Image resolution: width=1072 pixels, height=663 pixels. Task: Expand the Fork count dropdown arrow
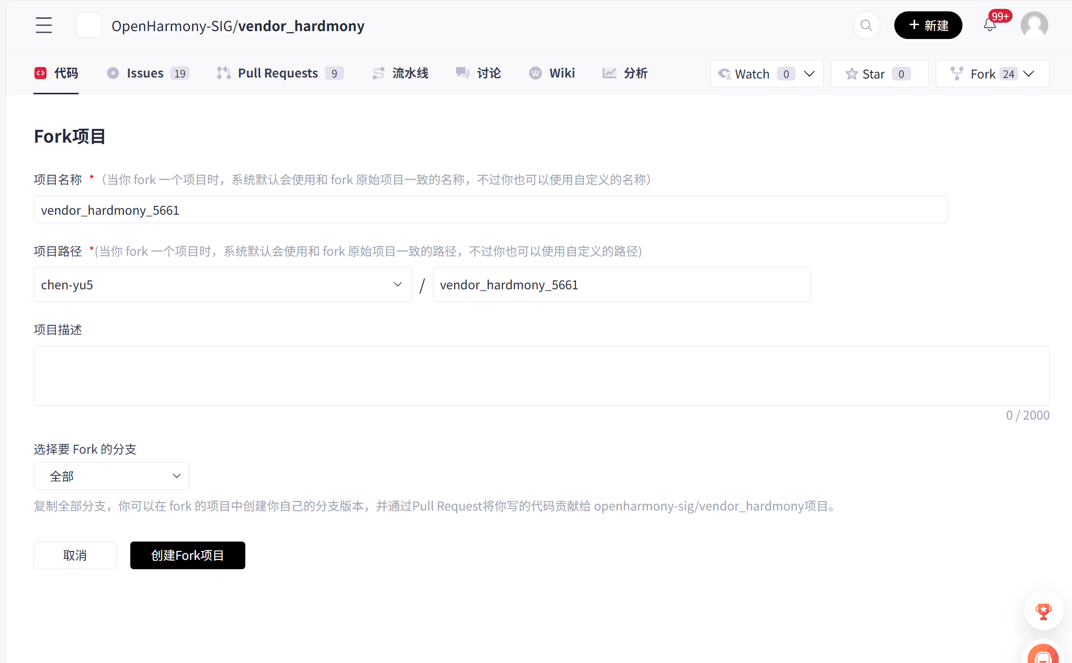(x=1029, y=74)
